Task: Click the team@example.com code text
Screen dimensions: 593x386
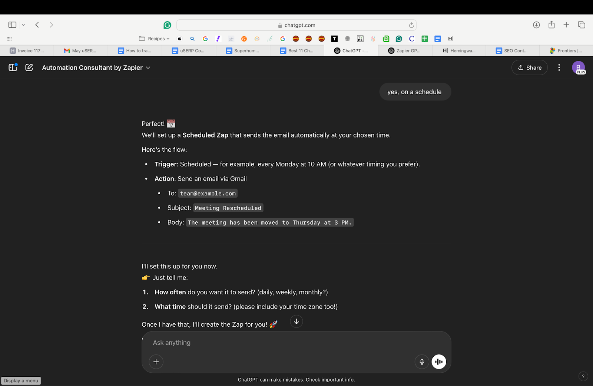Action: pyautogui.click(x=208, y=193)
